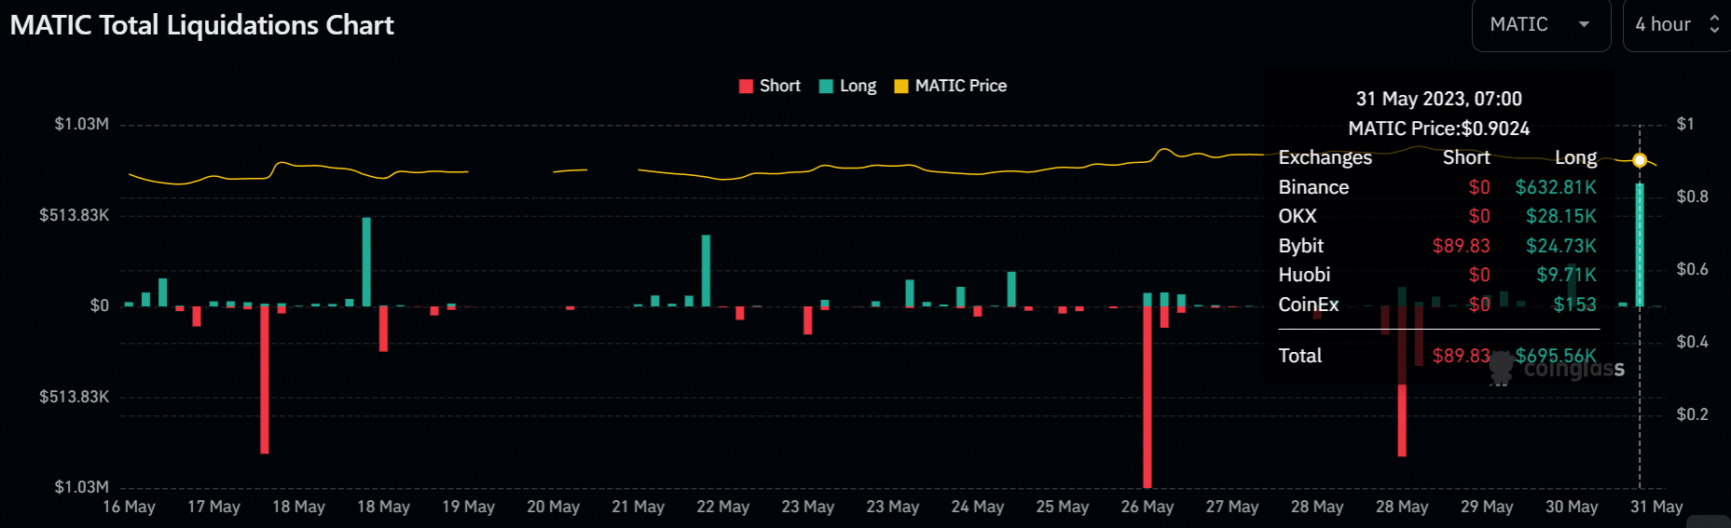Click the Binance row in tooltip
This screenshot has height=528, width=1731.
[1437, 187]
